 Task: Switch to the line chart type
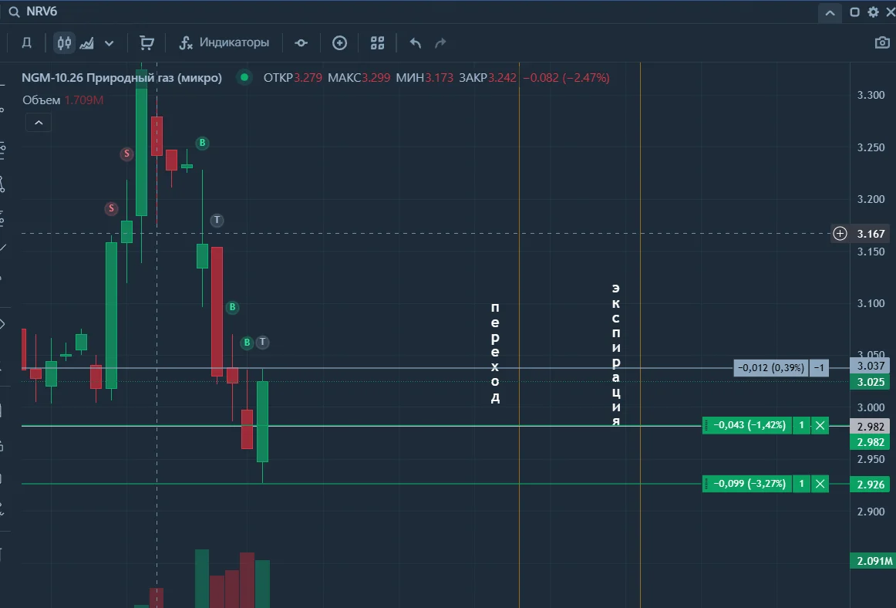(x=87, y=43)
